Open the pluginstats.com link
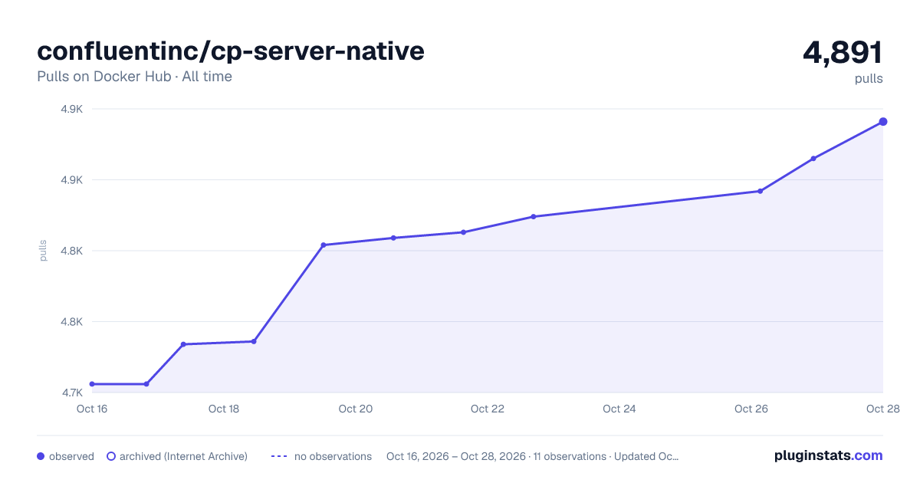920x483 pixels. (x=829, y=455)
